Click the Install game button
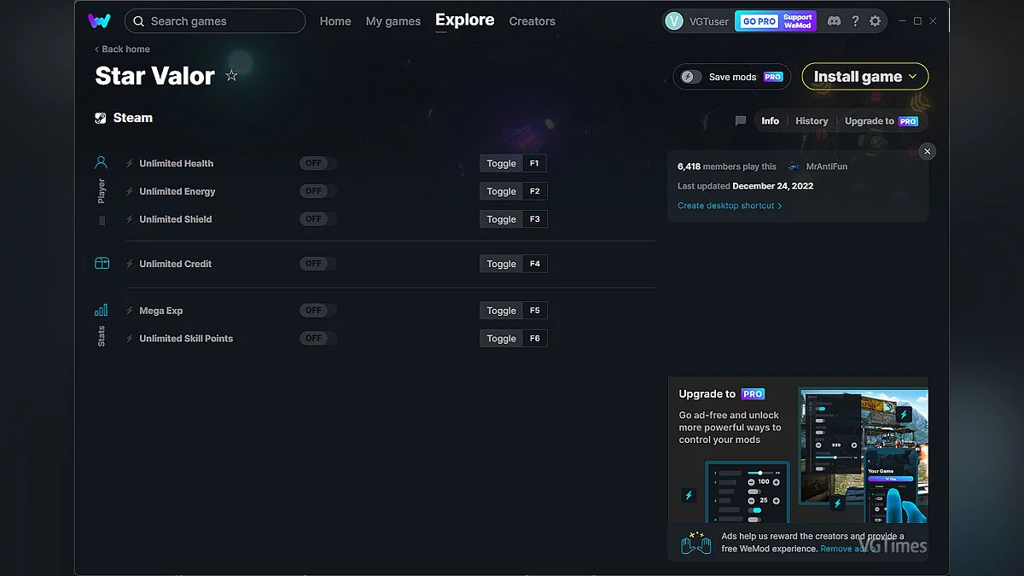1024x576 pixels. [x=865, y=77]
